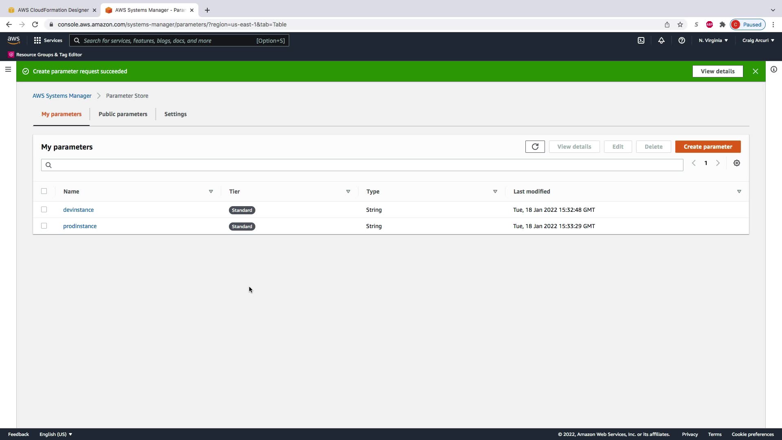Open the Services grid menu
The image size is (782, 440).
point(48,40)
